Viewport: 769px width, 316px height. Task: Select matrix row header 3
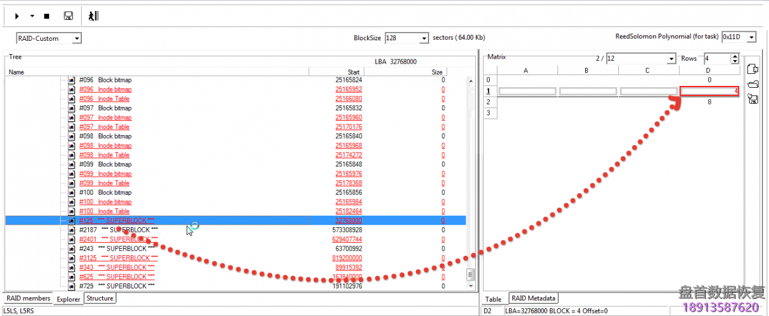point(490,113)
